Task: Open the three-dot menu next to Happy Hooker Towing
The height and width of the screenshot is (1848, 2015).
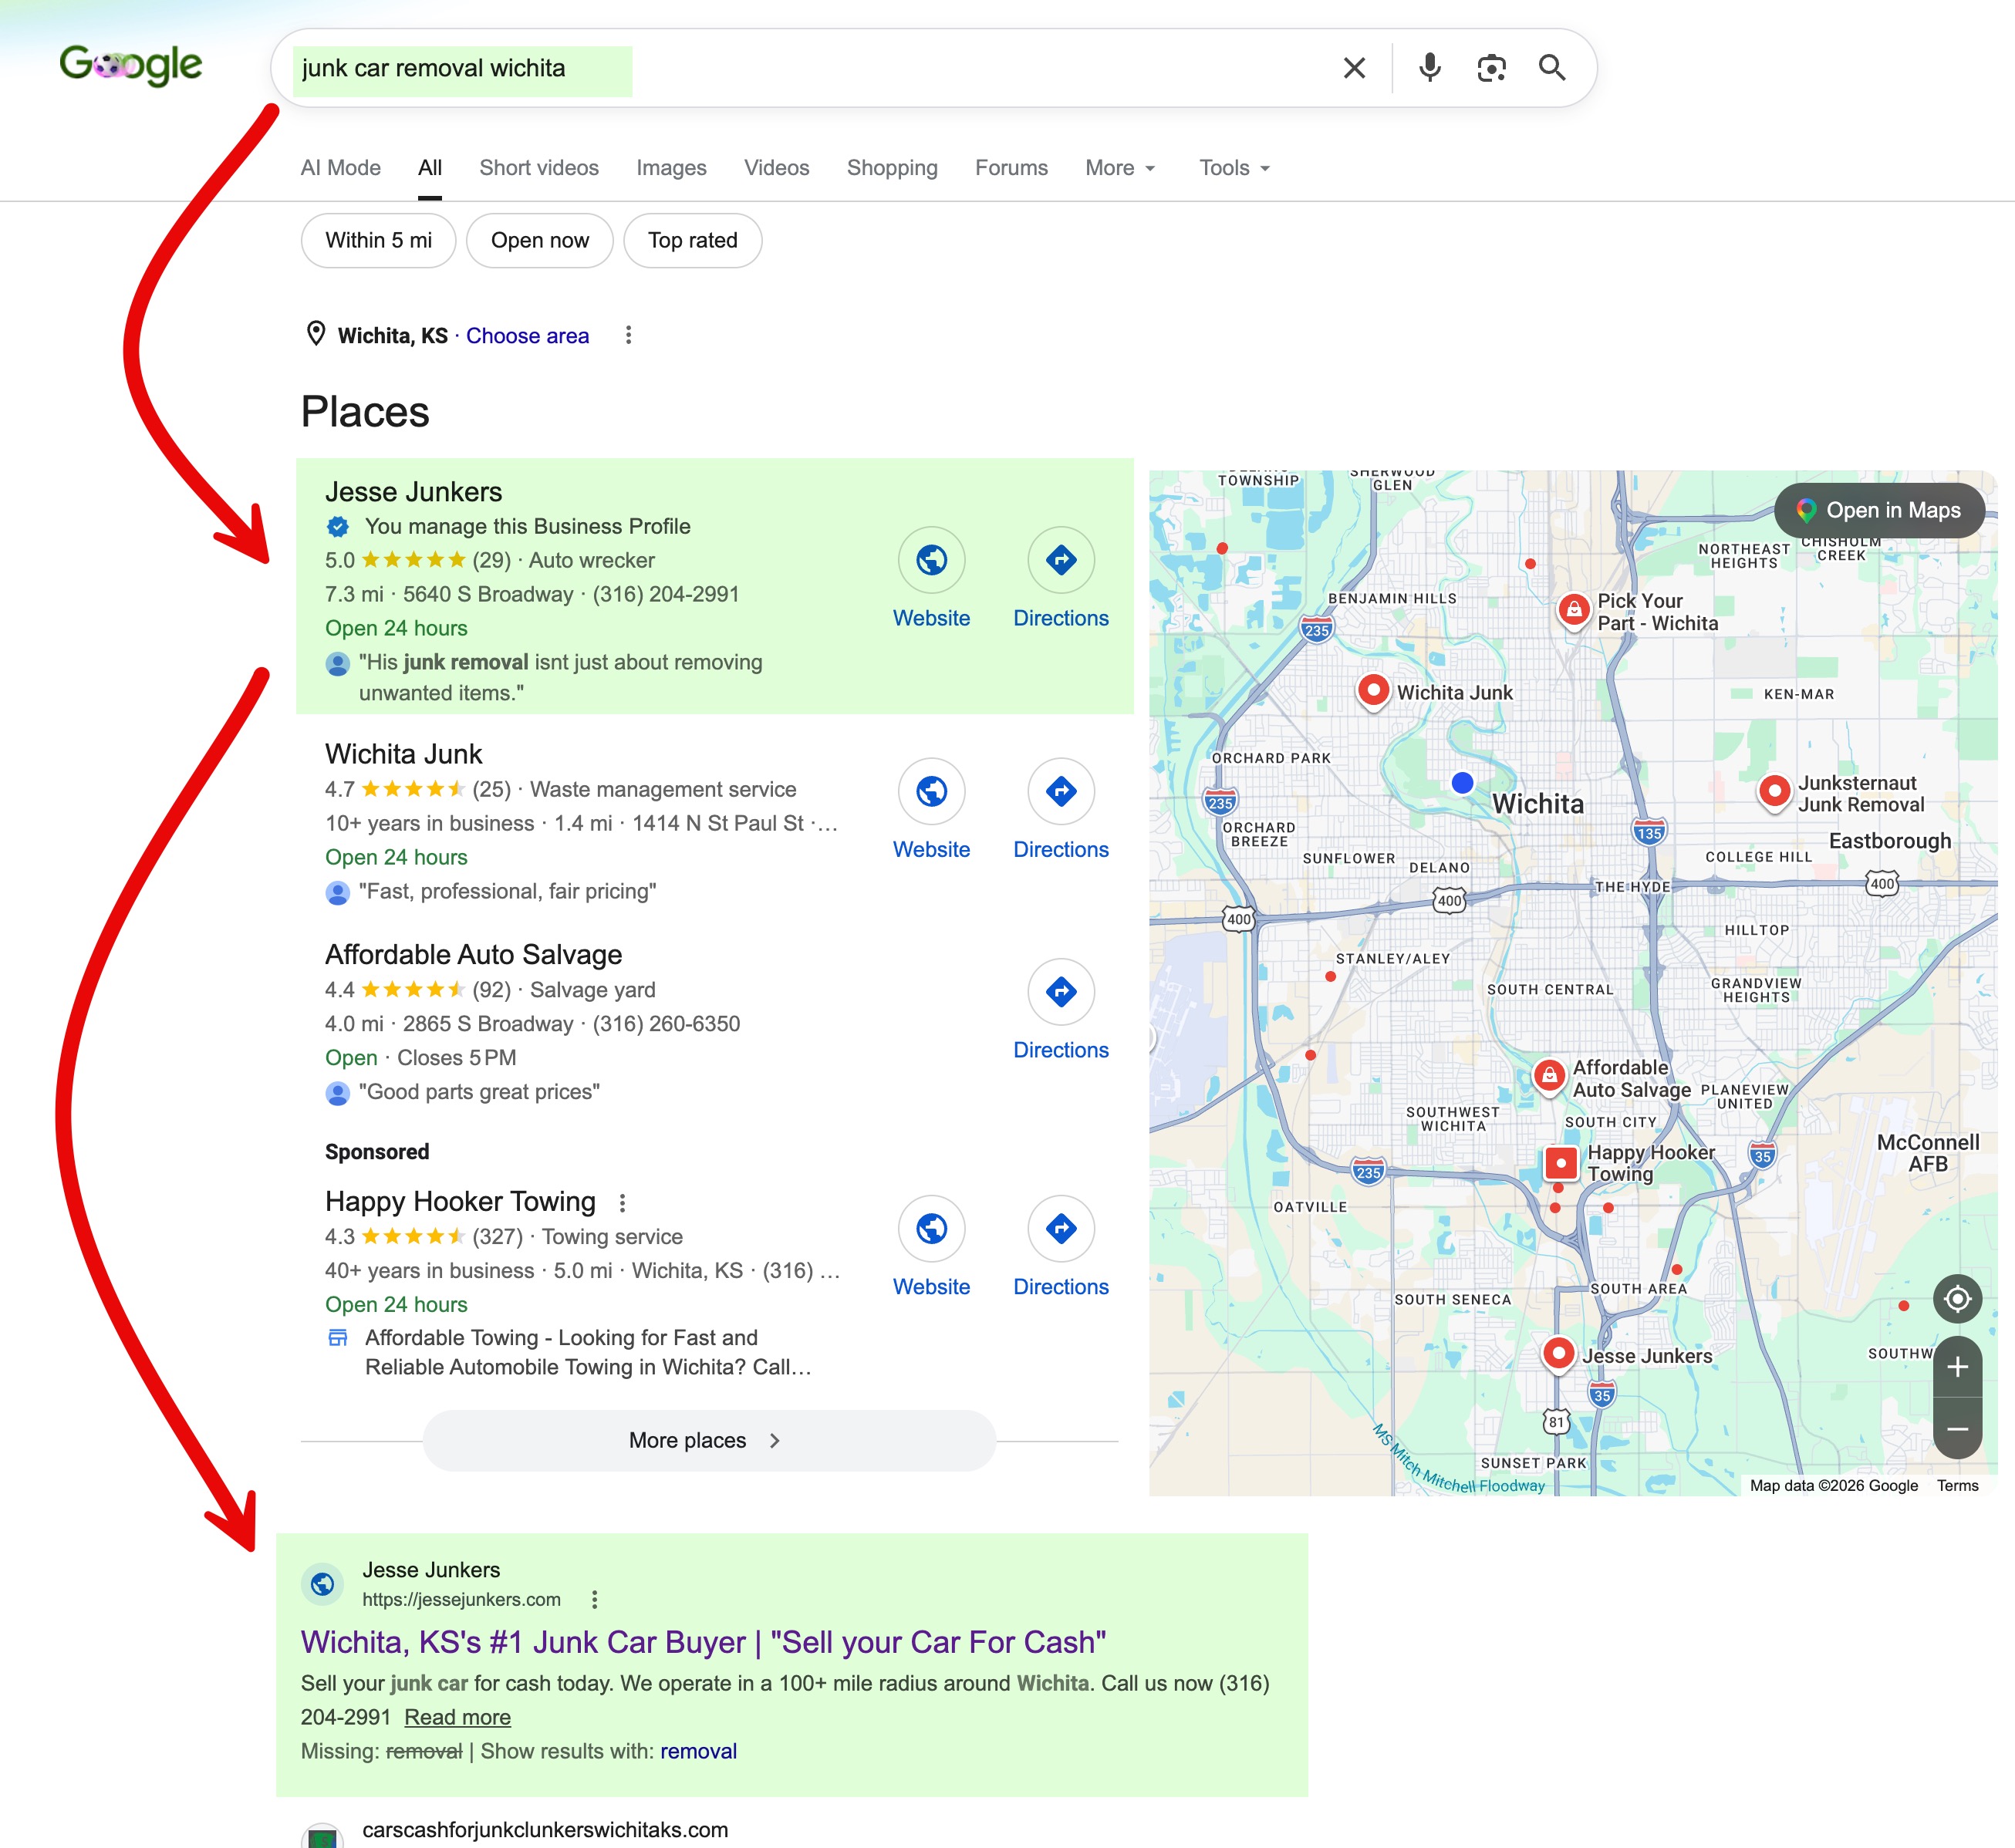Action: 622,1202
